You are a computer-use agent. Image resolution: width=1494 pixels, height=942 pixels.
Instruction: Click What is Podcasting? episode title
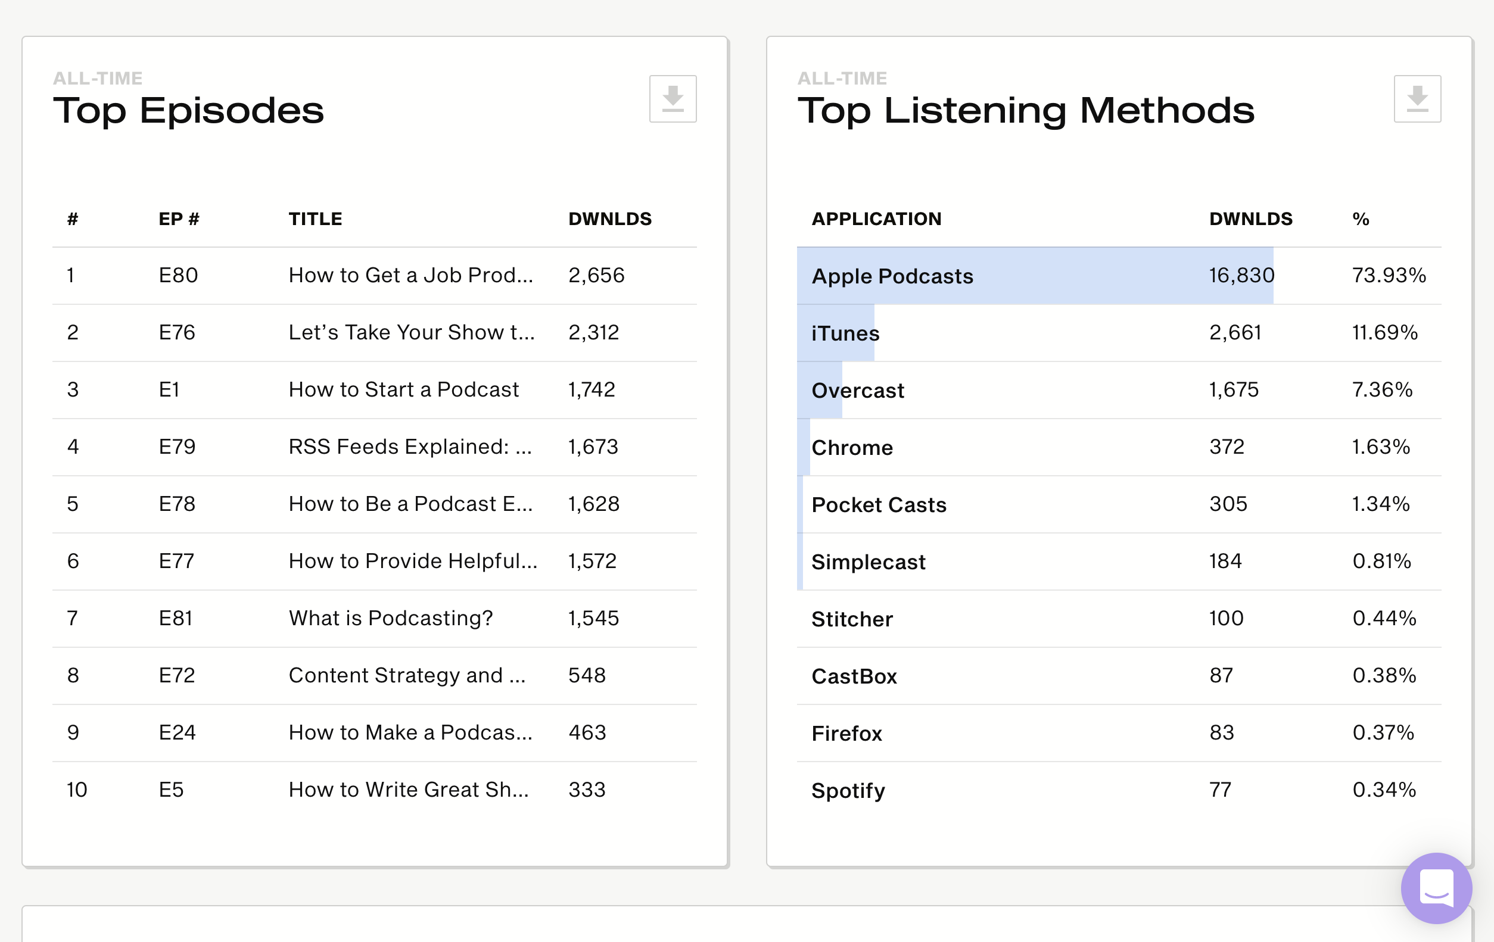coord(390,618)
